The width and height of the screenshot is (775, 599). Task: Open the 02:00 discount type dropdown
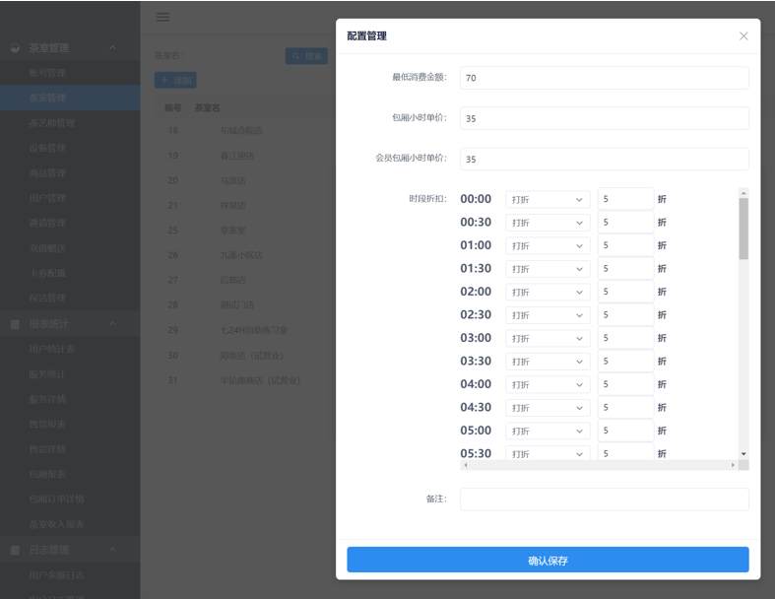(x=548, y=292)
